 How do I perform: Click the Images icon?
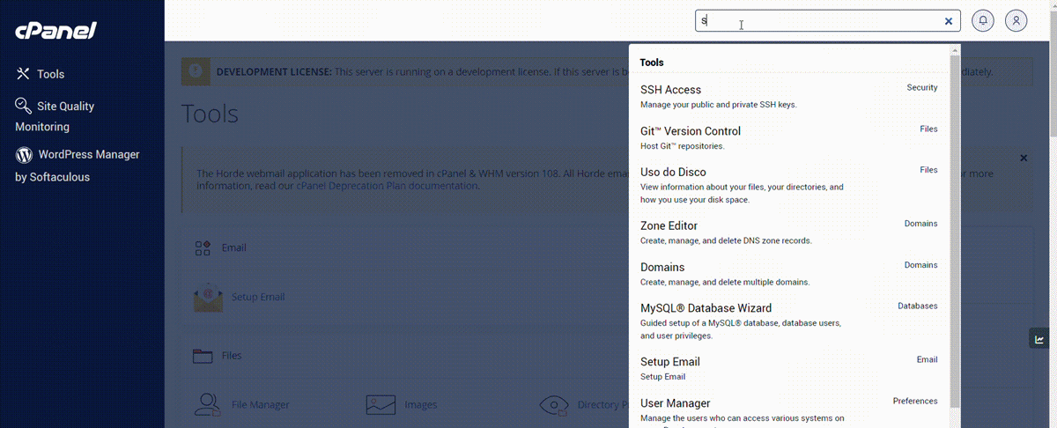pos(381,405)
